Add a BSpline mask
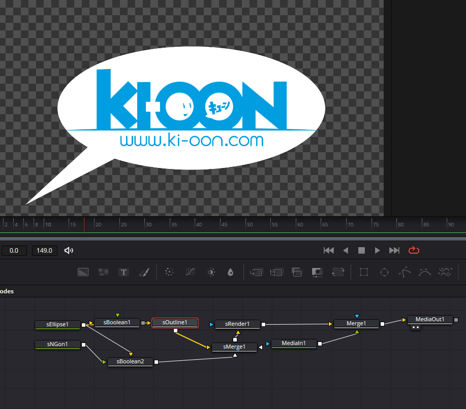The image size is (466, 409). 425,272
